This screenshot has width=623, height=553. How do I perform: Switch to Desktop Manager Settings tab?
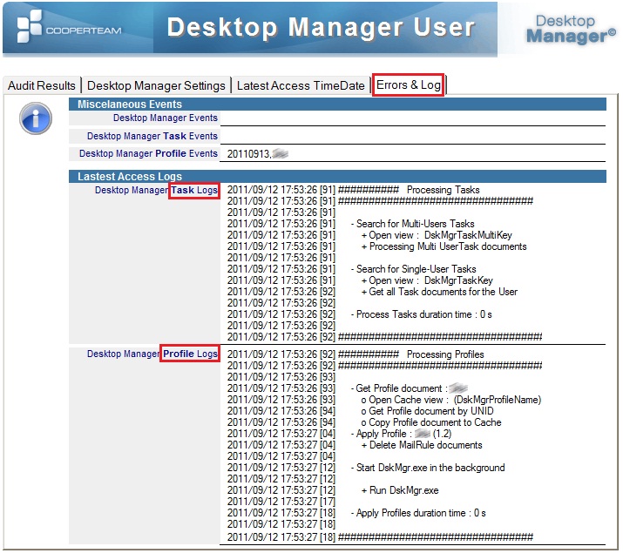pos(156,85)
